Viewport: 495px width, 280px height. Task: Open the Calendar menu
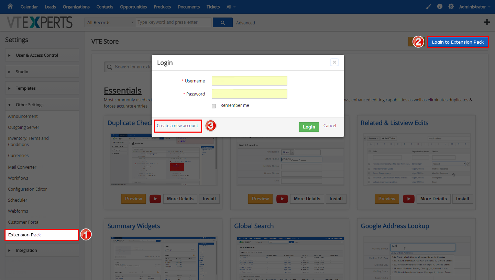click(29, 7)
